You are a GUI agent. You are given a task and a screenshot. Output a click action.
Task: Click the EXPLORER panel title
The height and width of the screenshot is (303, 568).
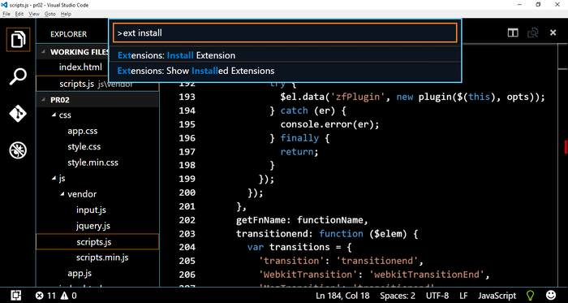point(68,34)
